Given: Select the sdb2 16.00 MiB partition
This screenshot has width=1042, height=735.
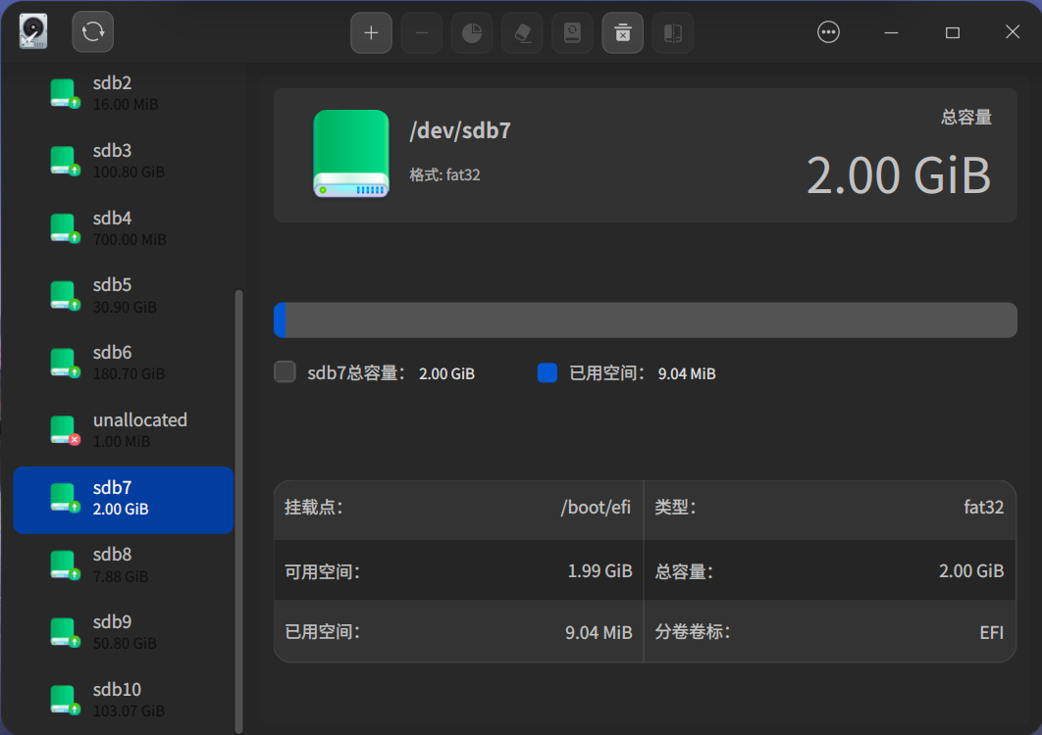Looking at the screenshot, I should [x=124, y=93].
